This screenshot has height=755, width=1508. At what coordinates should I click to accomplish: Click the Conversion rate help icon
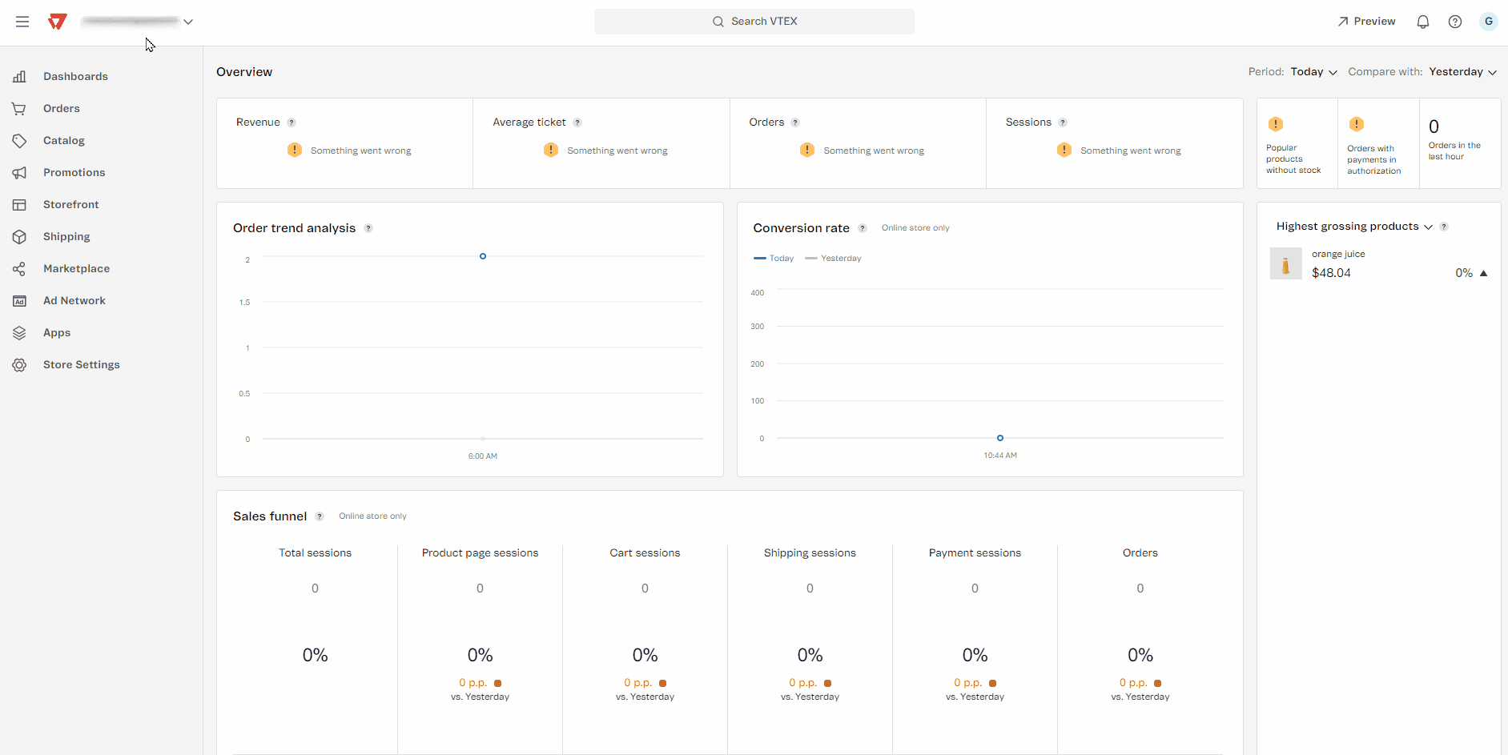coord(863,228)
